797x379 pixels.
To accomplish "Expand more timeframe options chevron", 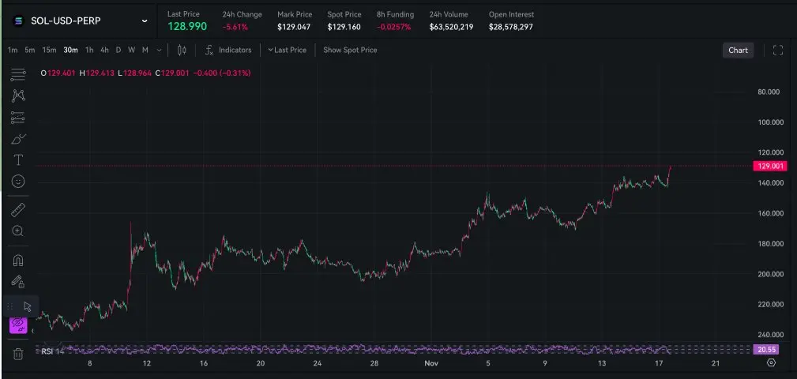I will coord(159,50).
